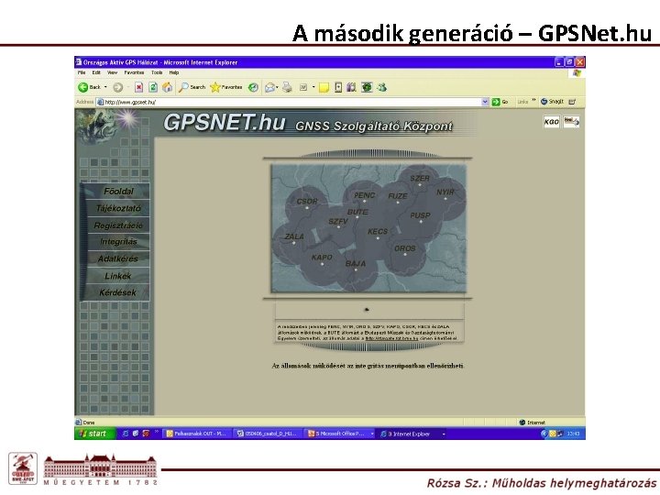Go to the Home page icon

point(167,87)
